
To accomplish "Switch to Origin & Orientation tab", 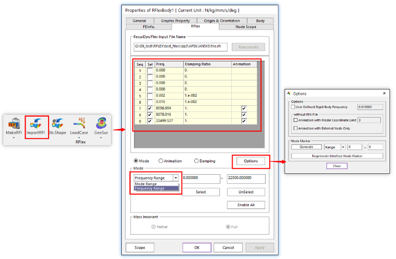I will click(222, 21).
